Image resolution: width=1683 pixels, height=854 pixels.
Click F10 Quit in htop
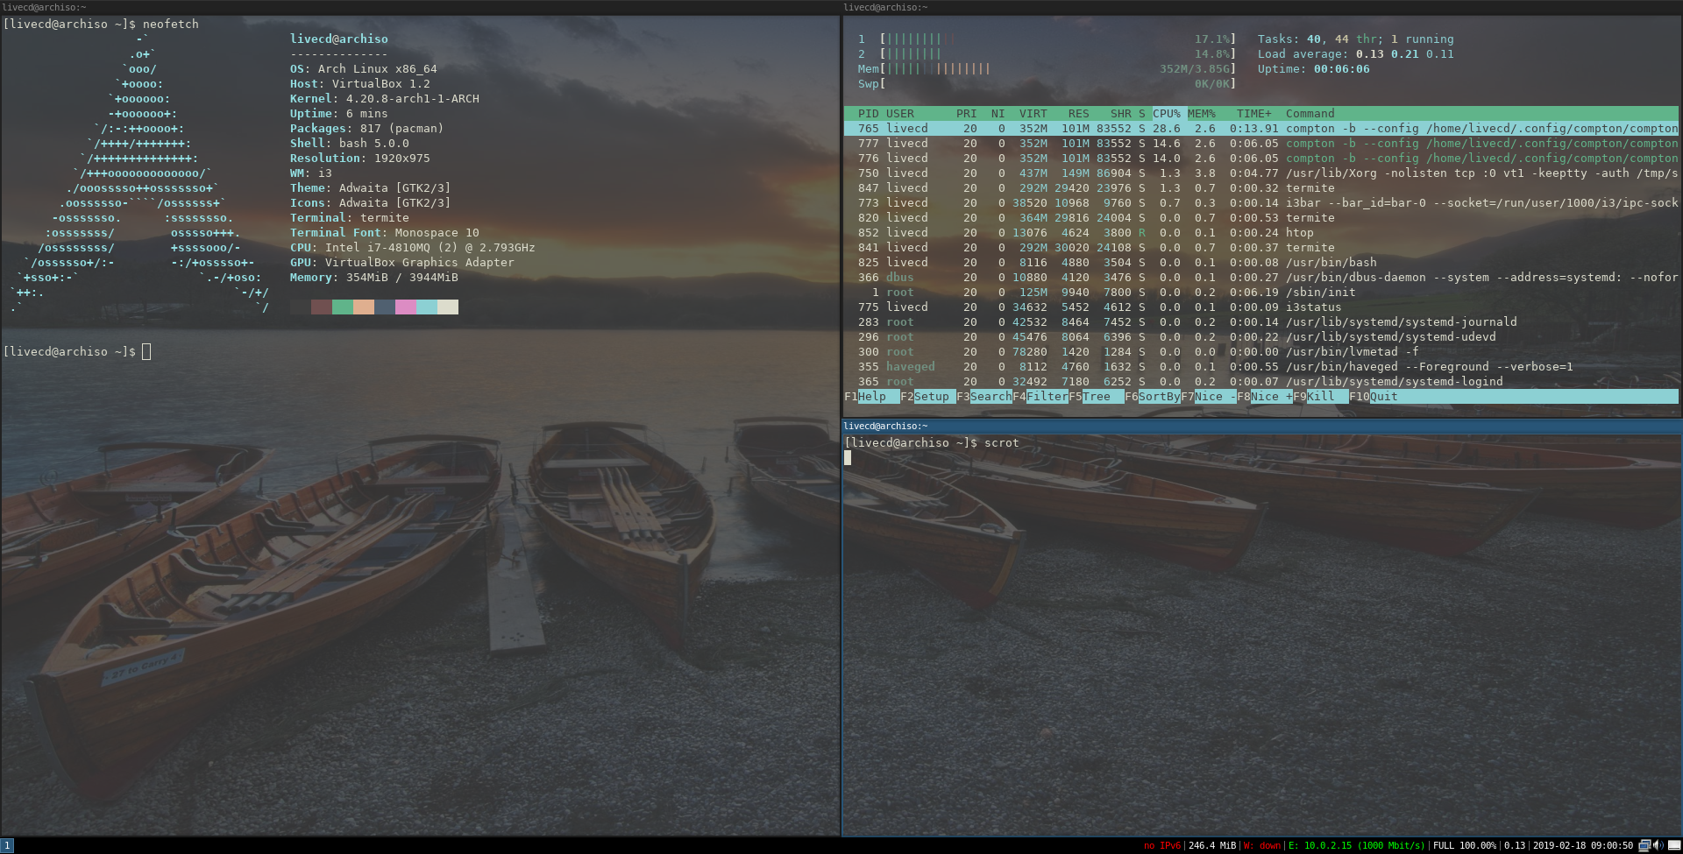tap(1374, 397)
